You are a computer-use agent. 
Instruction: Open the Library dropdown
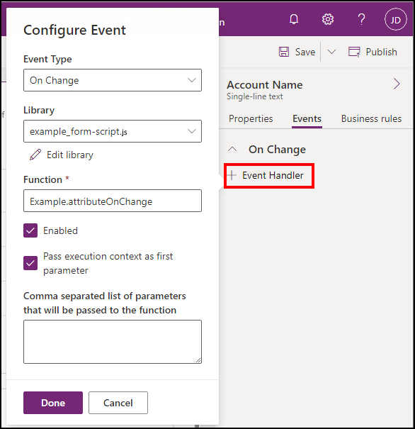click(113, 131)
